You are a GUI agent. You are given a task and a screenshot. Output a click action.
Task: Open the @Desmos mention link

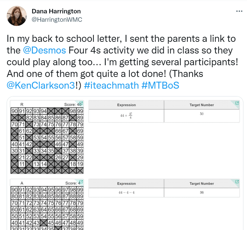(44, 50)
